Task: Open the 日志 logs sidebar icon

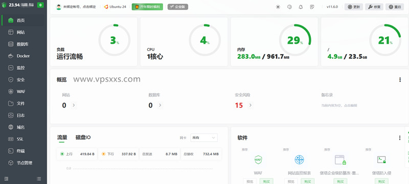Action: click(x=11, y=115)
